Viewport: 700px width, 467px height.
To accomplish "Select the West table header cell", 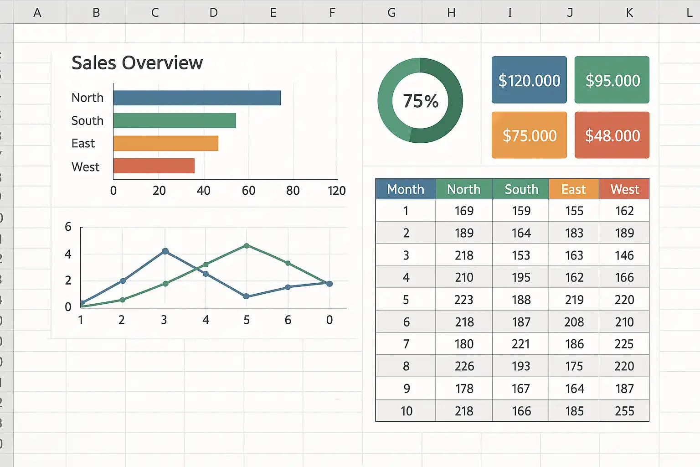I will [x=624, y=189].
